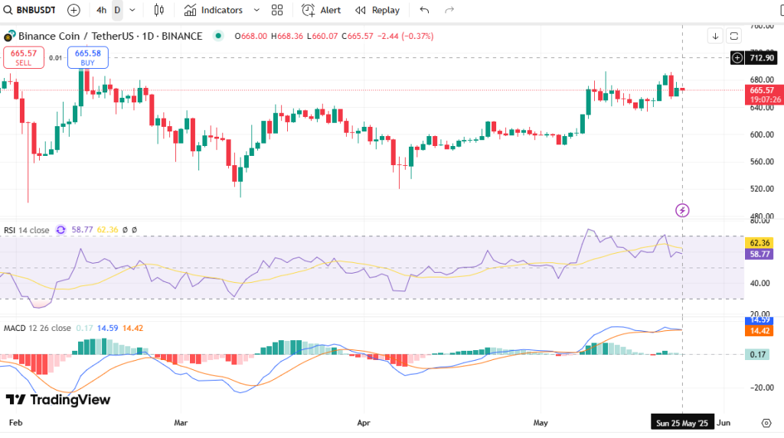Click the add symbol plus icon
The width and height of the screenshot is (784, 438).
[73, 10]
